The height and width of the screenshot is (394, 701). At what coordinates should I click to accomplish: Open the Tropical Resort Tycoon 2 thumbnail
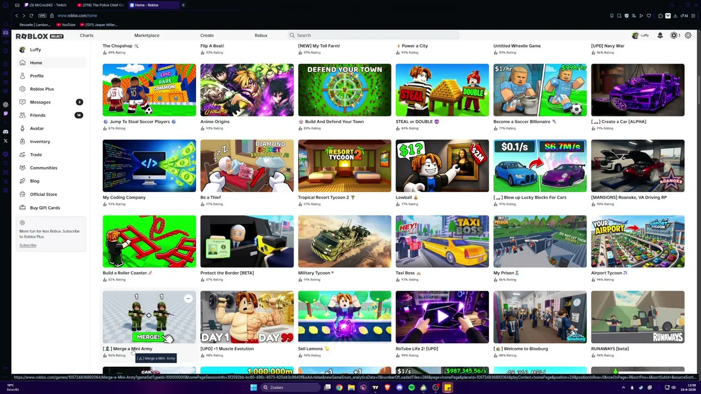[344, 166]
